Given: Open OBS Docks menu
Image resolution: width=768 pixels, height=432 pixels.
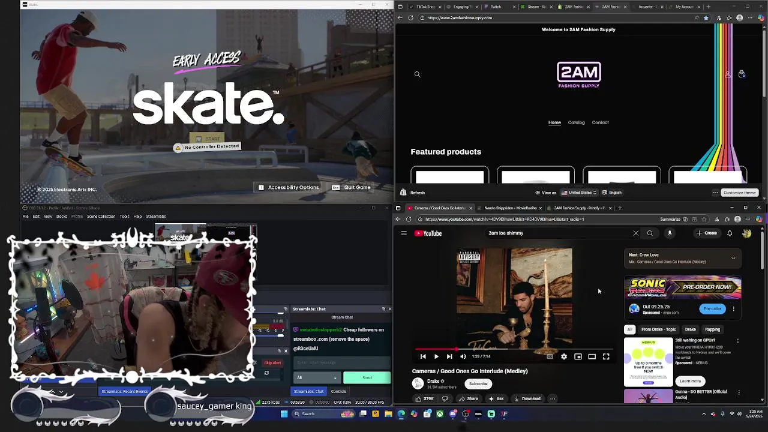Looking at the screenshot, I should pos(62,217).
